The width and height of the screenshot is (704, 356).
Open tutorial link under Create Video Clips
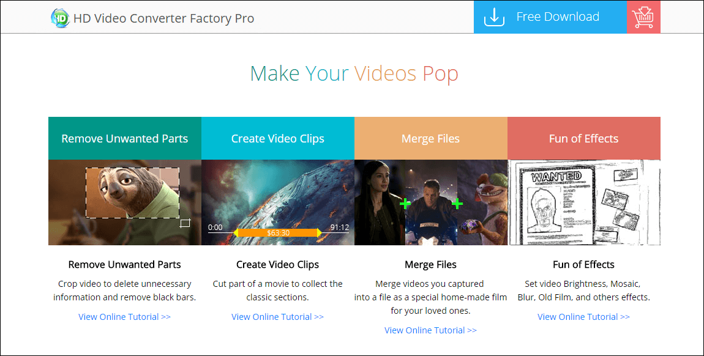277,316
